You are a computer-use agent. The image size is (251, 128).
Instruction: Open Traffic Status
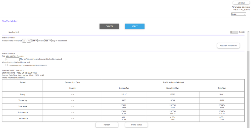(136, 125)
